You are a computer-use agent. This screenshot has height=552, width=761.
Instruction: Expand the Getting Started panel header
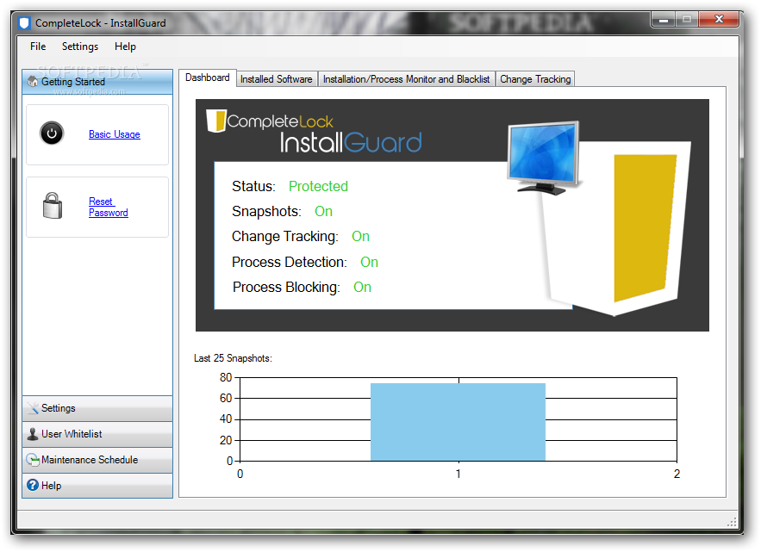tap(97, 82)
